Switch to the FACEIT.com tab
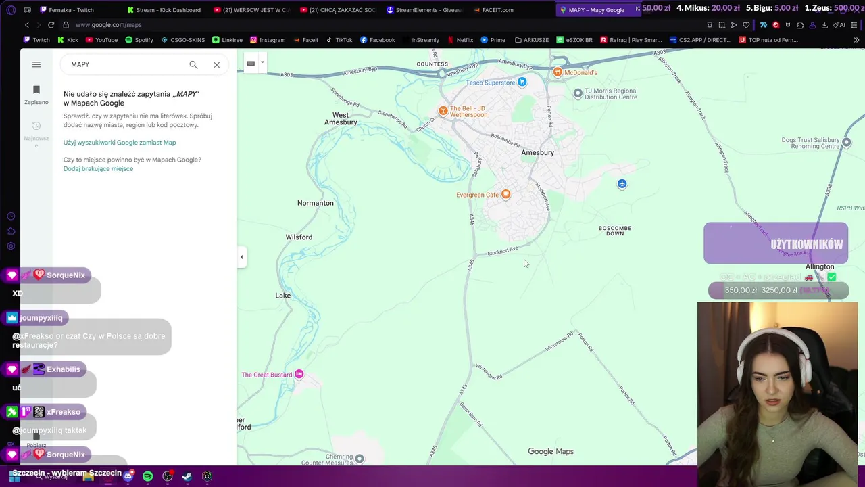Screen dimensions: 865x487 pyautogui.click(x=510, y=10)
